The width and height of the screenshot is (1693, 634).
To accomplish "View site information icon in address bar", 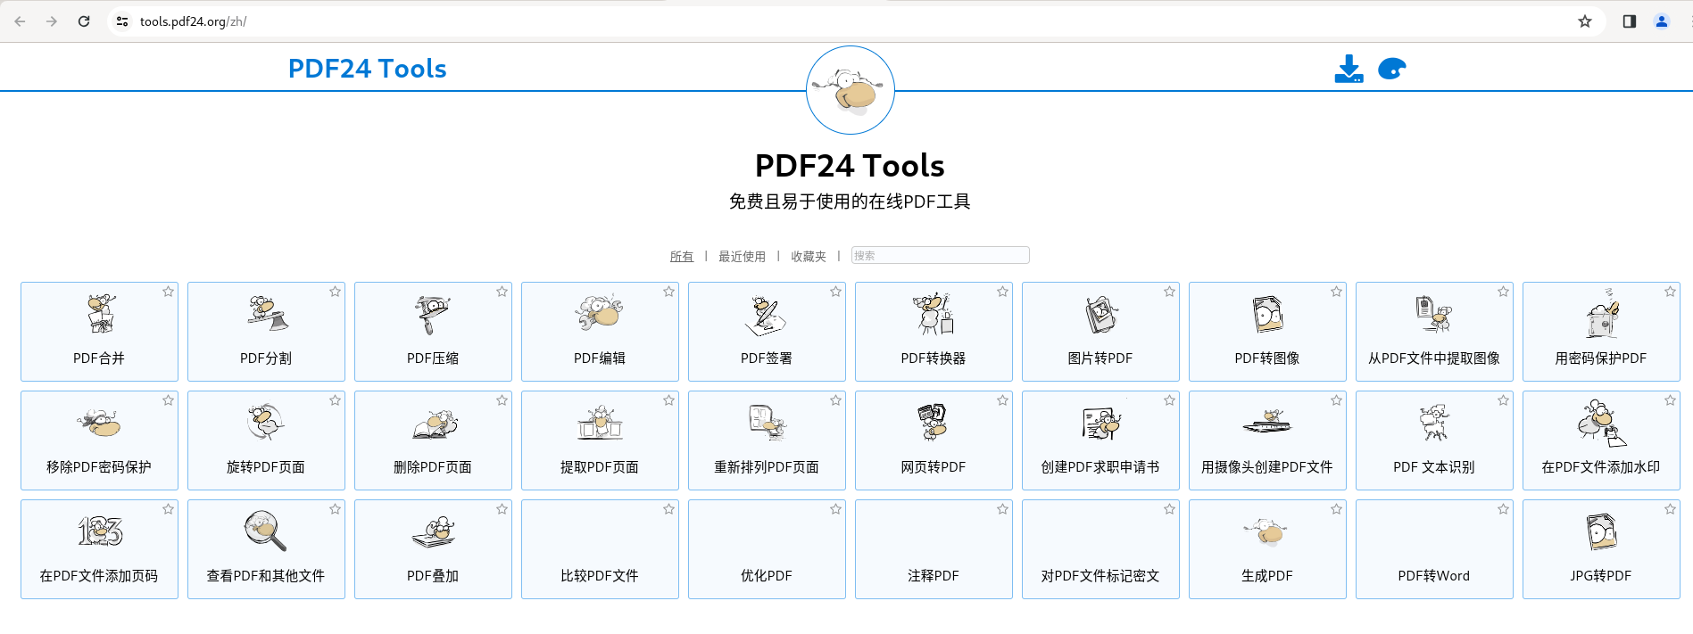I will (x=122, y=21).
